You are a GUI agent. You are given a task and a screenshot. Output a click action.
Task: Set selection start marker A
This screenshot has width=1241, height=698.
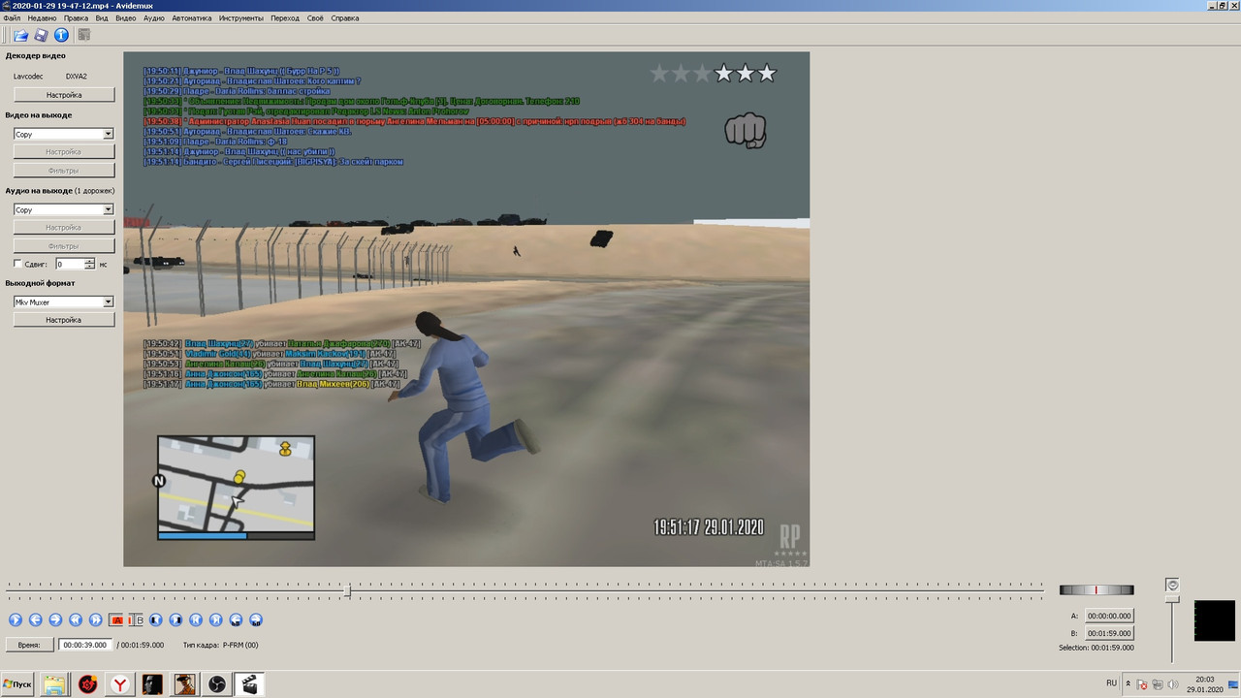point(116,619)
